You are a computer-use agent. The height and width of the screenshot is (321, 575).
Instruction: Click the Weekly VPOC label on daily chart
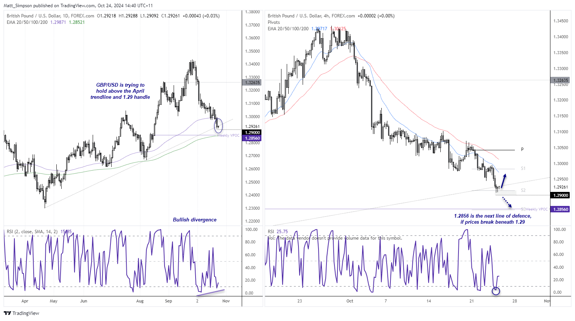click(x=228, y=136)
